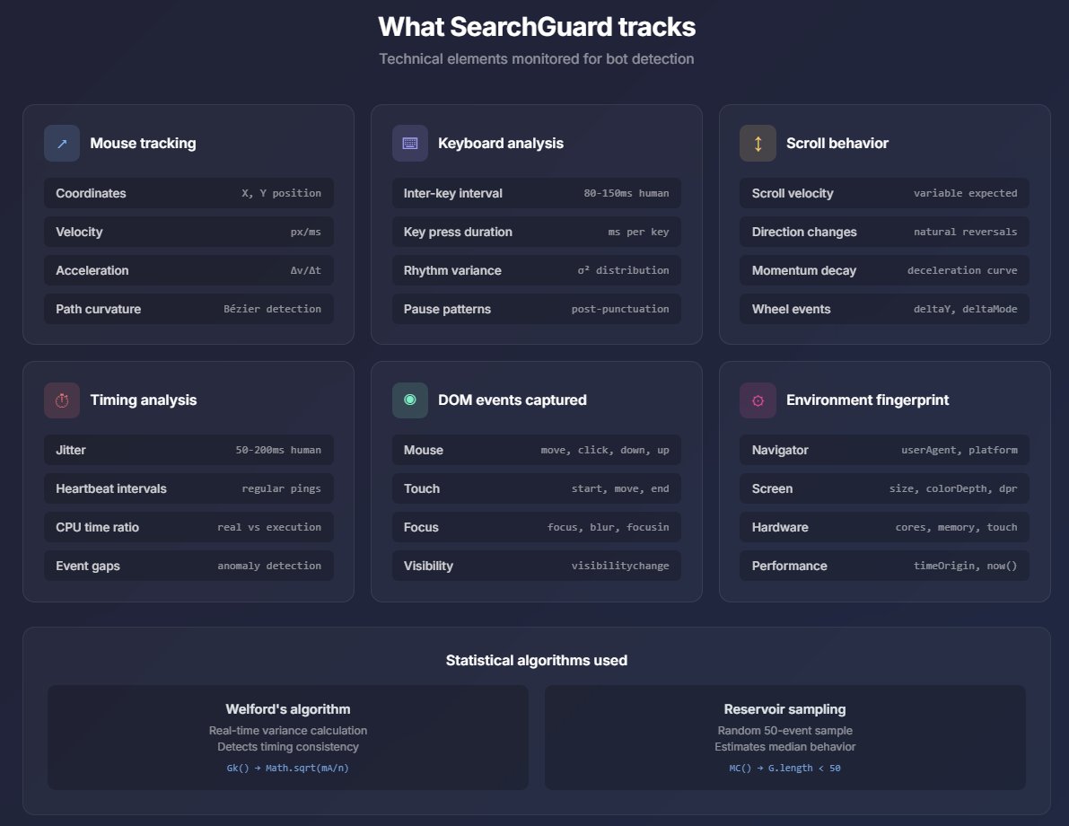Click the DOM events captured title
Screen dimensions: 1069x826
coord(512,400)
